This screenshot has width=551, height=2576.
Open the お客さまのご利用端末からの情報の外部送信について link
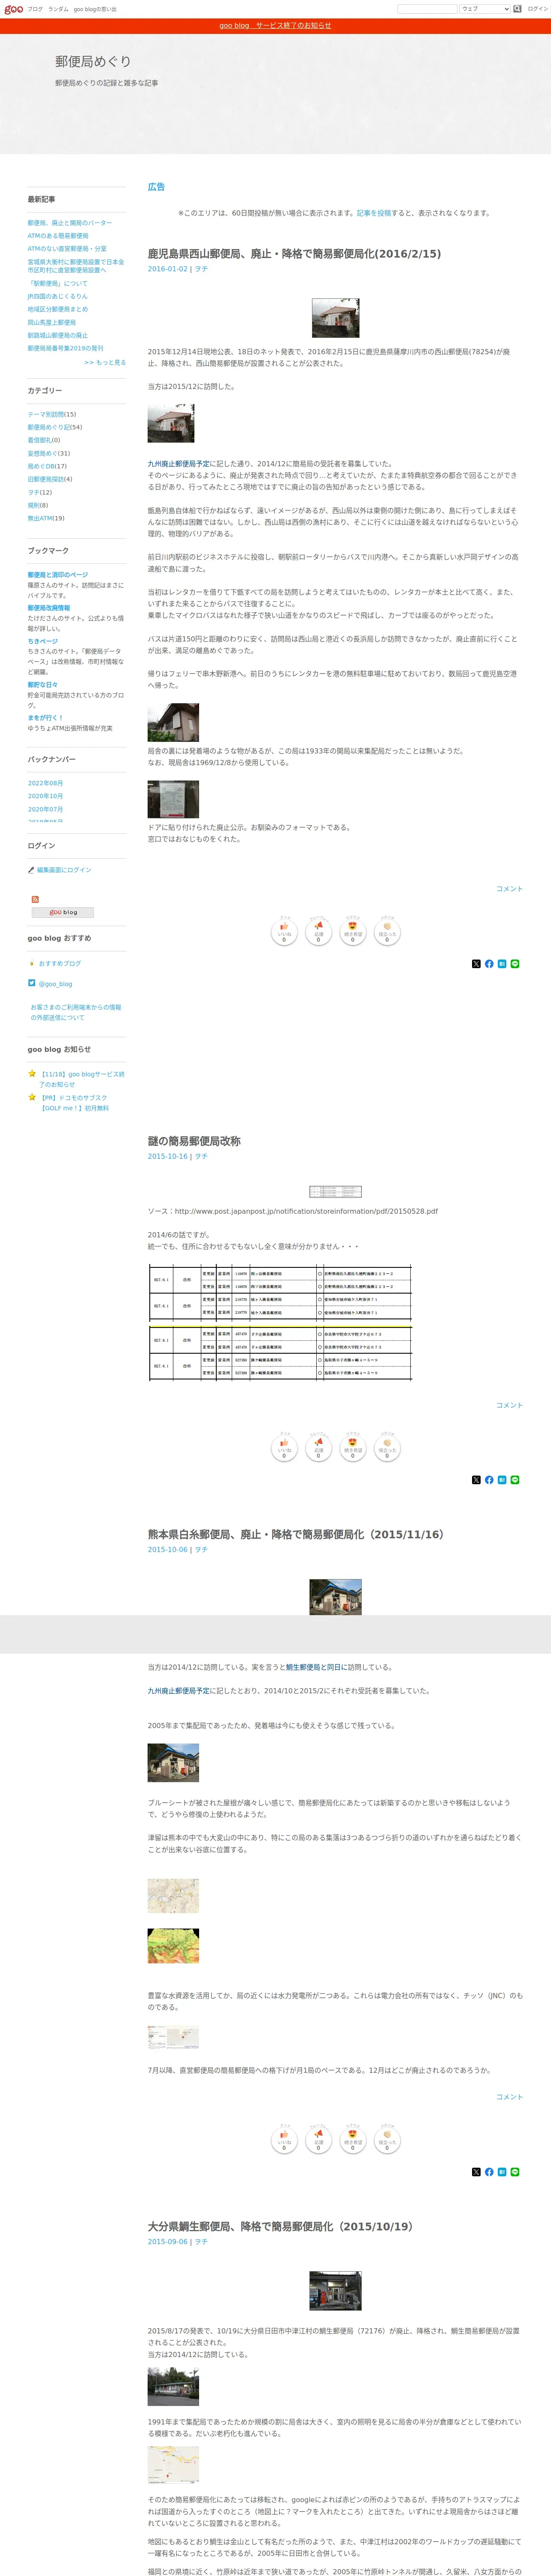click(x=76, y=1012)
